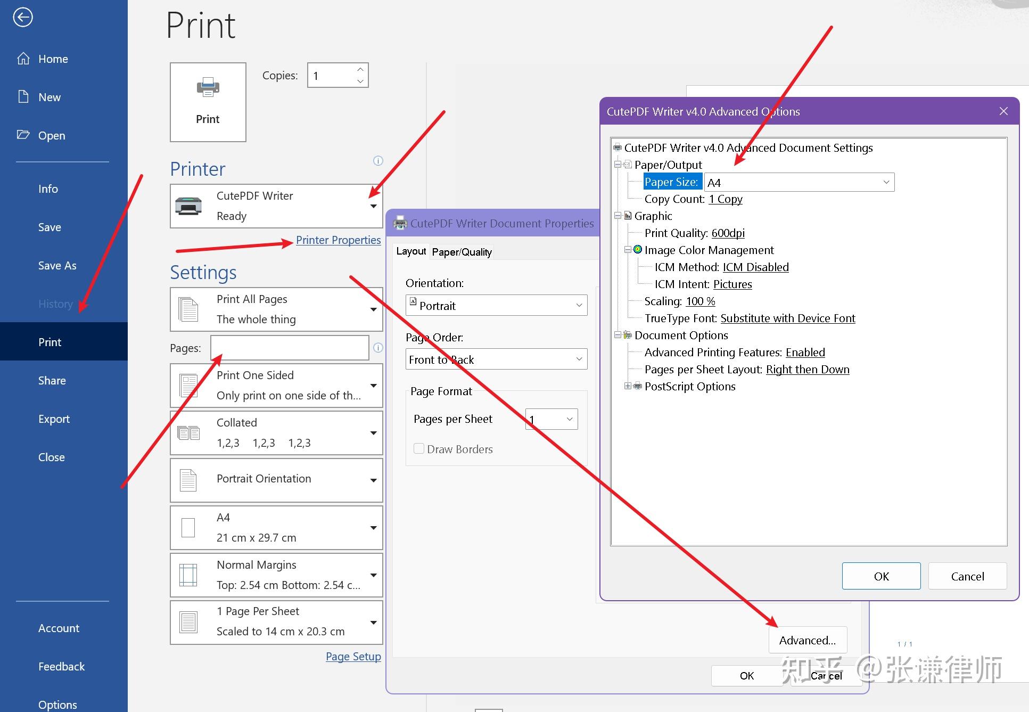Open the Printer Properties link

(x=339, y=240)
